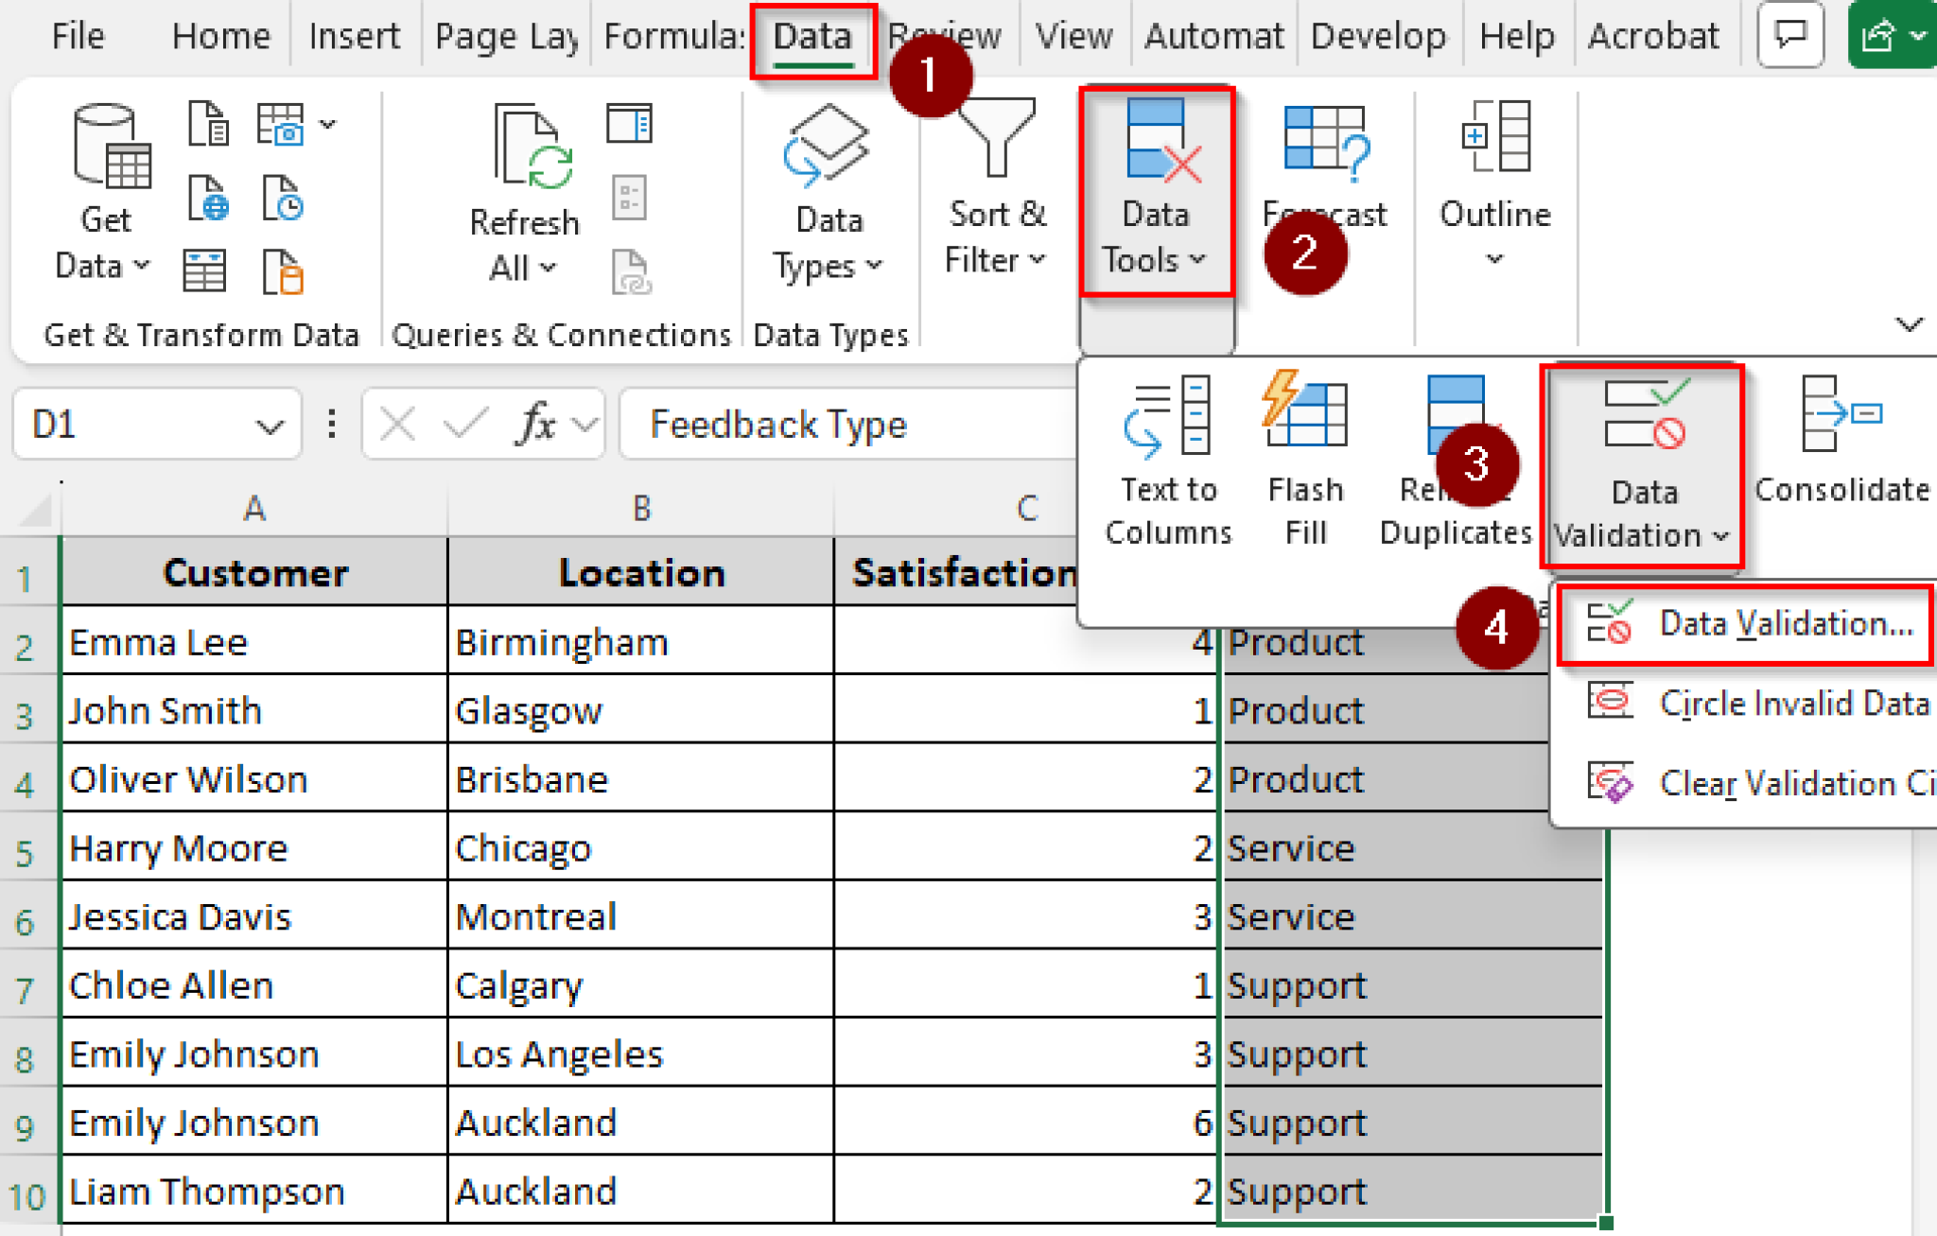Select Circle Invalid Data option

1794,703
